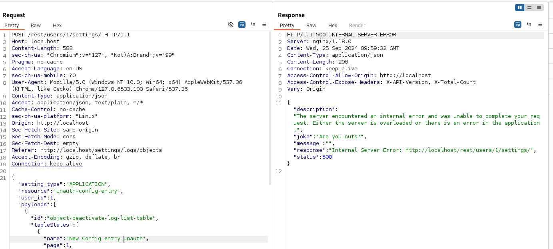
Task: Switch to side-by-side layout view
Action: (x=519, y=8)
